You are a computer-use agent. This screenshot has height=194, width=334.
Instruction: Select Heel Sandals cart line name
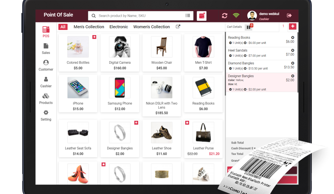point(238,50)
